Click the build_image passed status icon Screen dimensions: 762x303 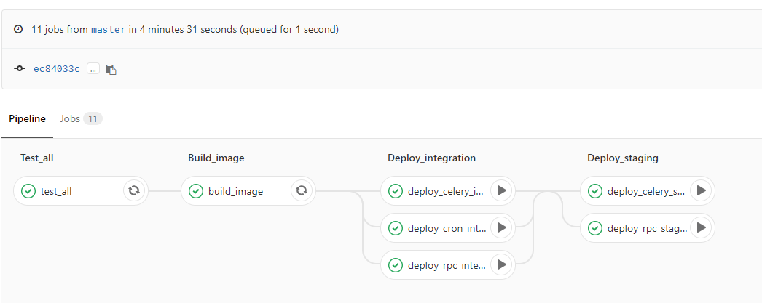pos(196,192)
